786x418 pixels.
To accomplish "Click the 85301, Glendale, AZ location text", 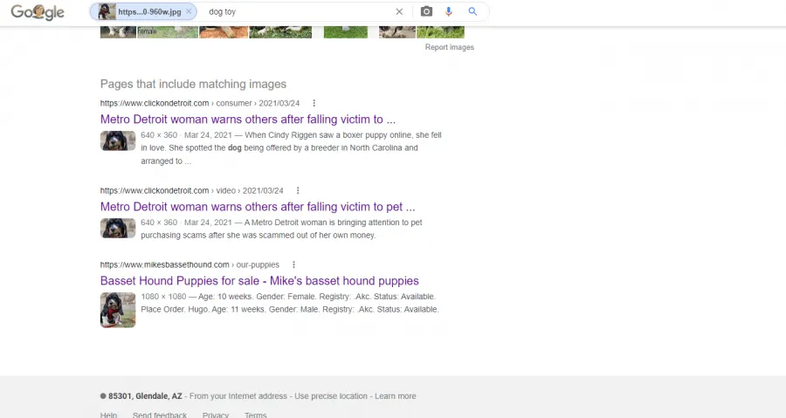I will [x=145, y=396].
